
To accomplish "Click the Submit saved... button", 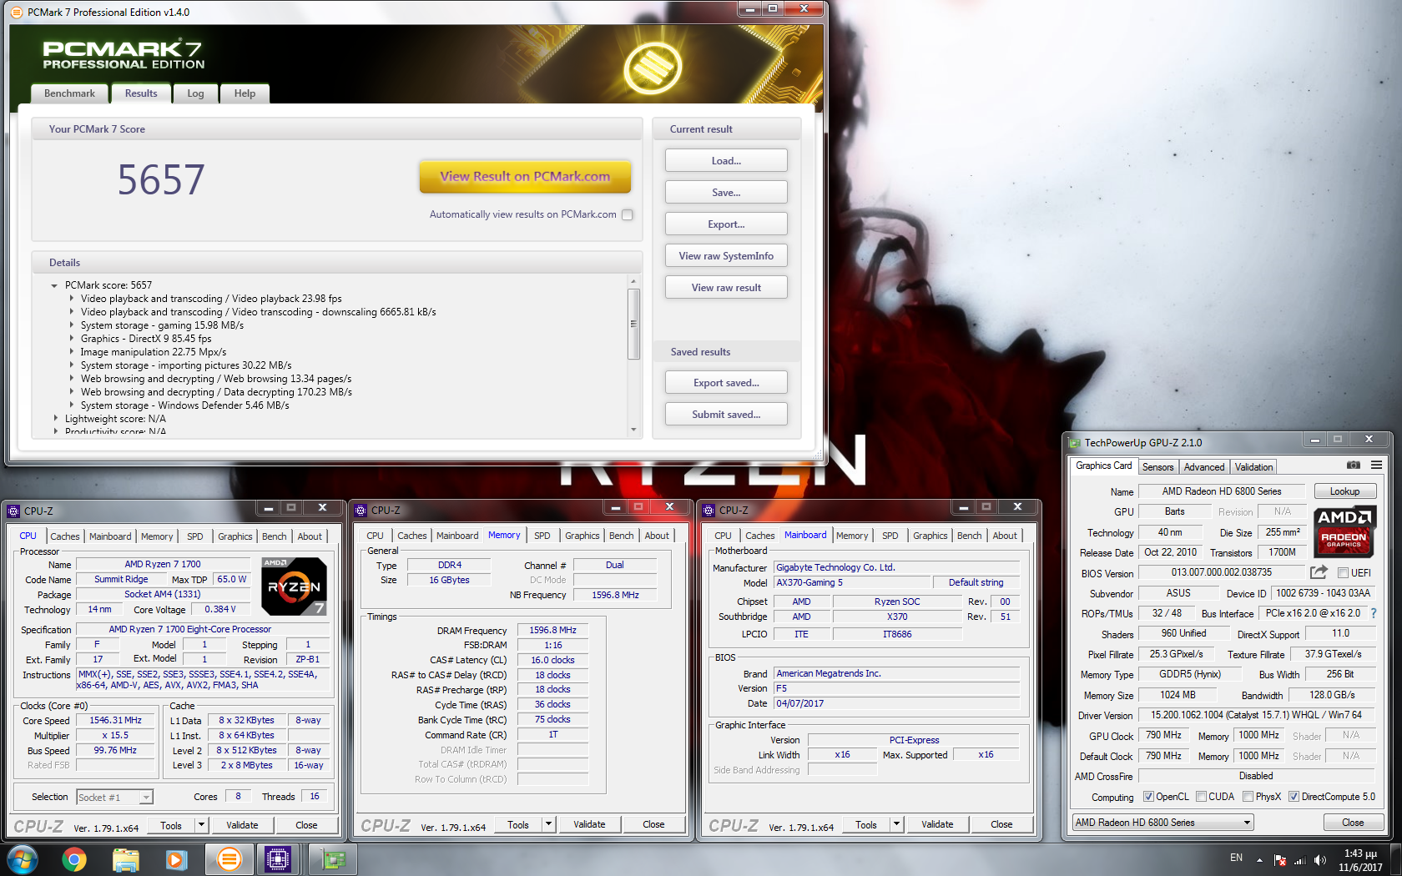I will [726, 415].
